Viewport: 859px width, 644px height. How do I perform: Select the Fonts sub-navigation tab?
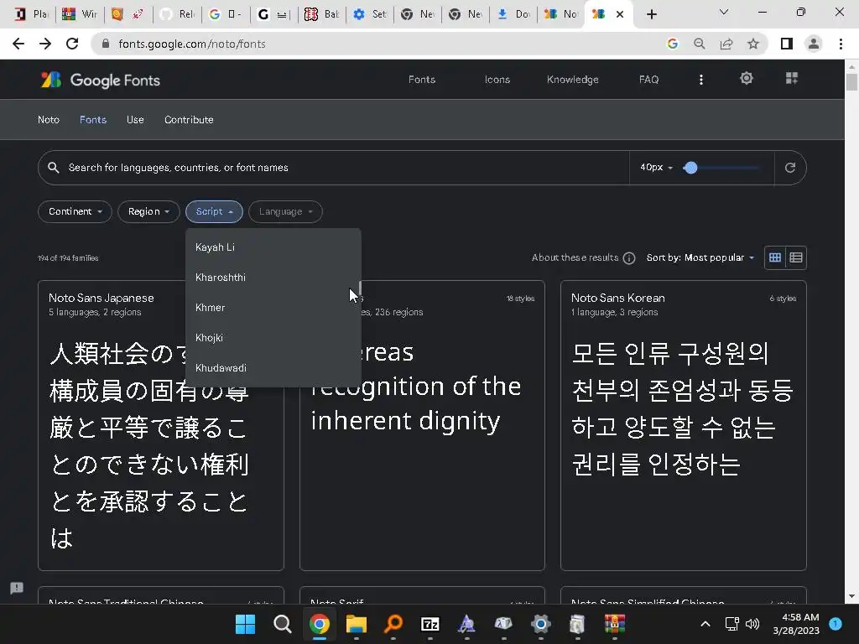point(93,120)
